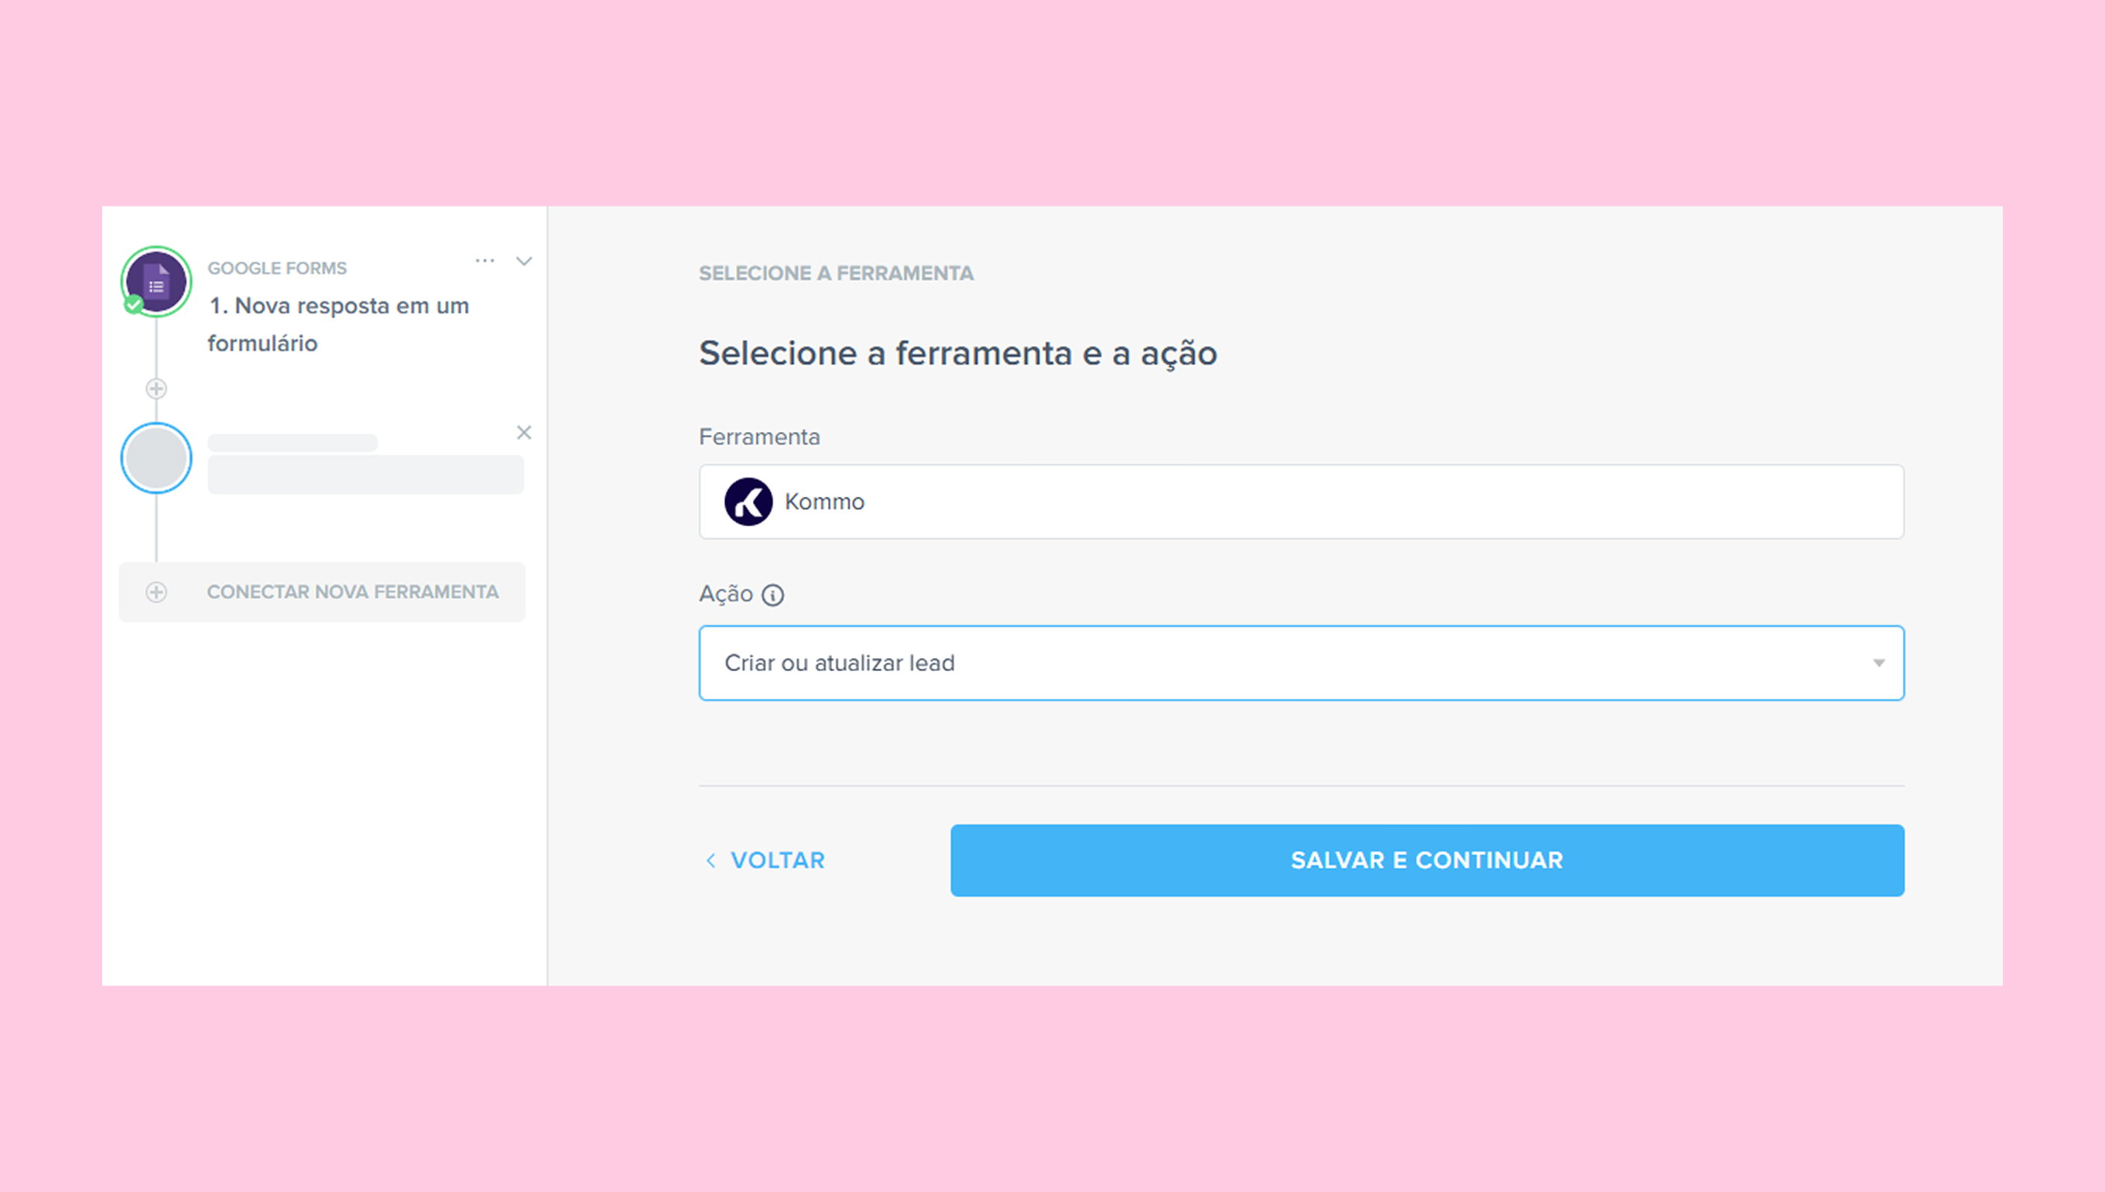Click plus icon in Conectar Nova Ferramenta
Image resolution: width=2105 pixels, height=1192 pixels.
[x=156, y=592]
